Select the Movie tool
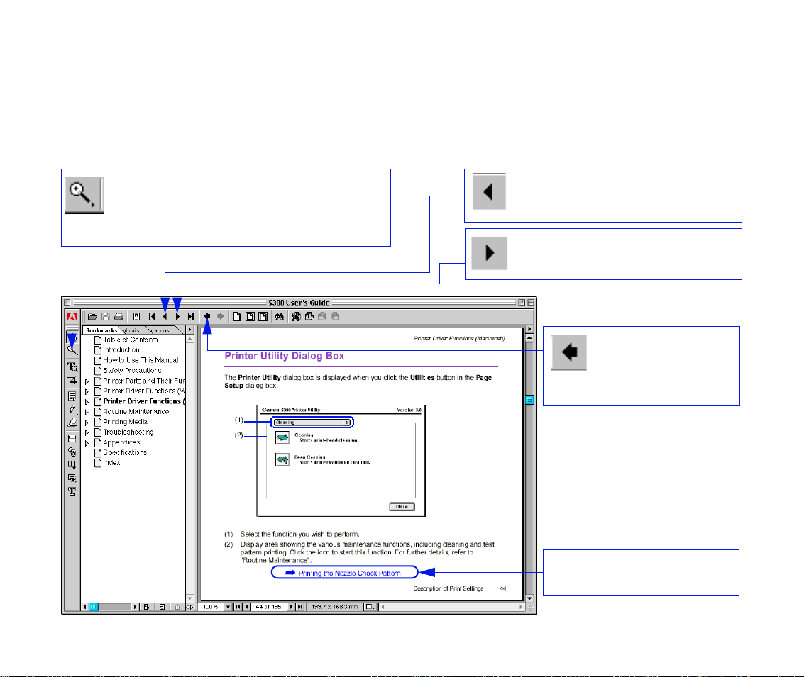The width and height of the screenshot is (804, 677). coord(72,439)
